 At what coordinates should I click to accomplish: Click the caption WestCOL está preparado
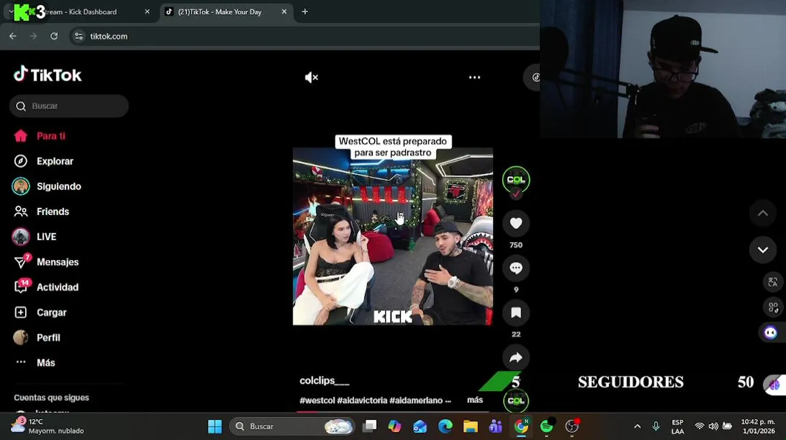[393, 147]
